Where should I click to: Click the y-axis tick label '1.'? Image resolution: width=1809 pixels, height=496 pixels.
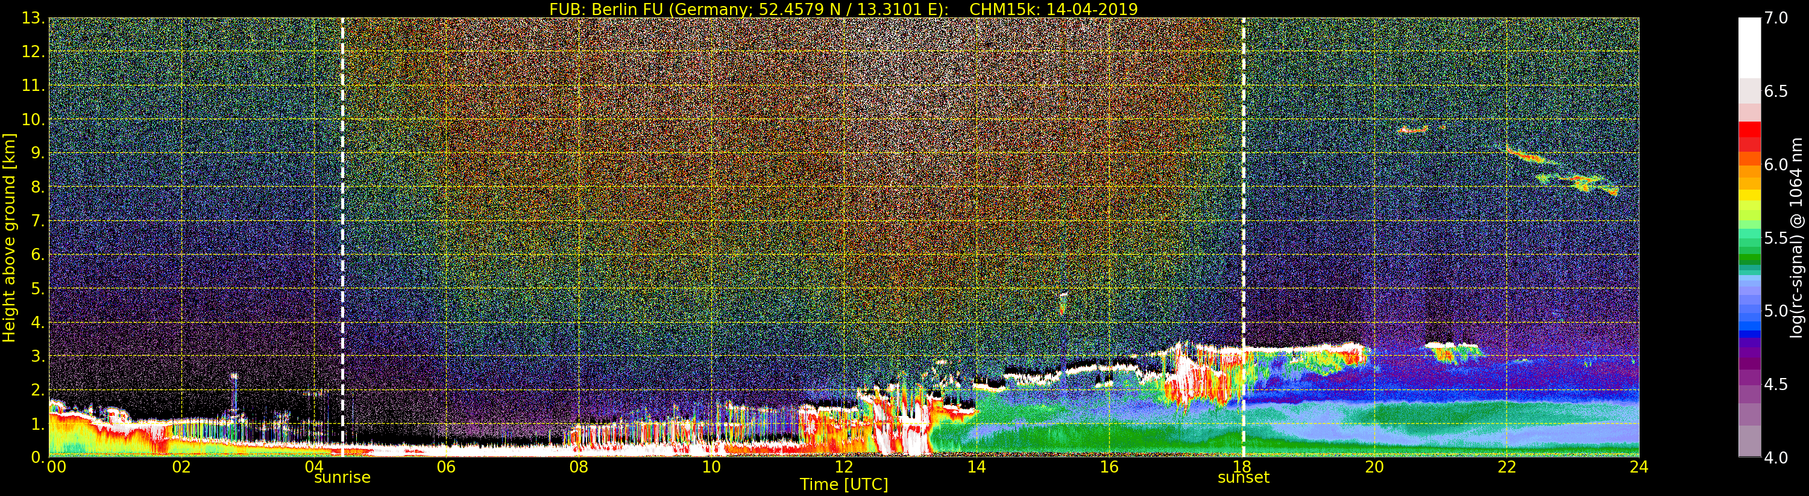(37, 423)
